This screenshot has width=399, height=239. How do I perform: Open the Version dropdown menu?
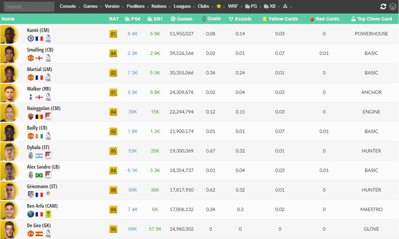tap(114, 6)
